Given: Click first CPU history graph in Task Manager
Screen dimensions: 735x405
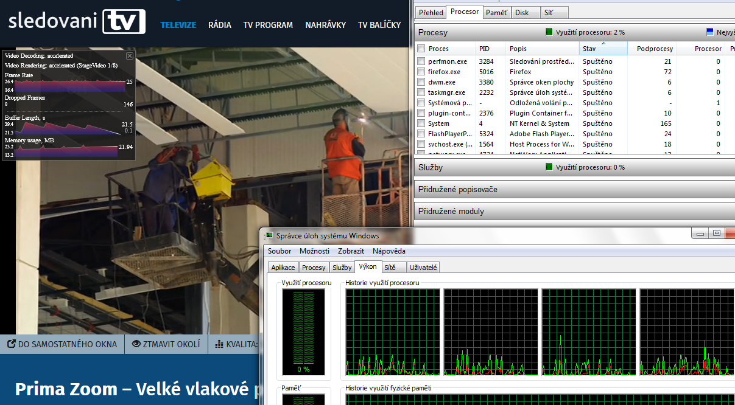Looking at the screenshot, I should click(x=393, y=332).
